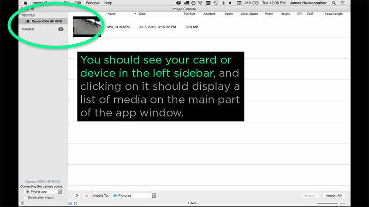Open the Edit menu

coord(77,3)
